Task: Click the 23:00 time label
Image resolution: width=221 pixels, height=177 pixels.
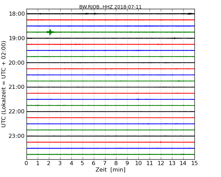Action: 17,136
